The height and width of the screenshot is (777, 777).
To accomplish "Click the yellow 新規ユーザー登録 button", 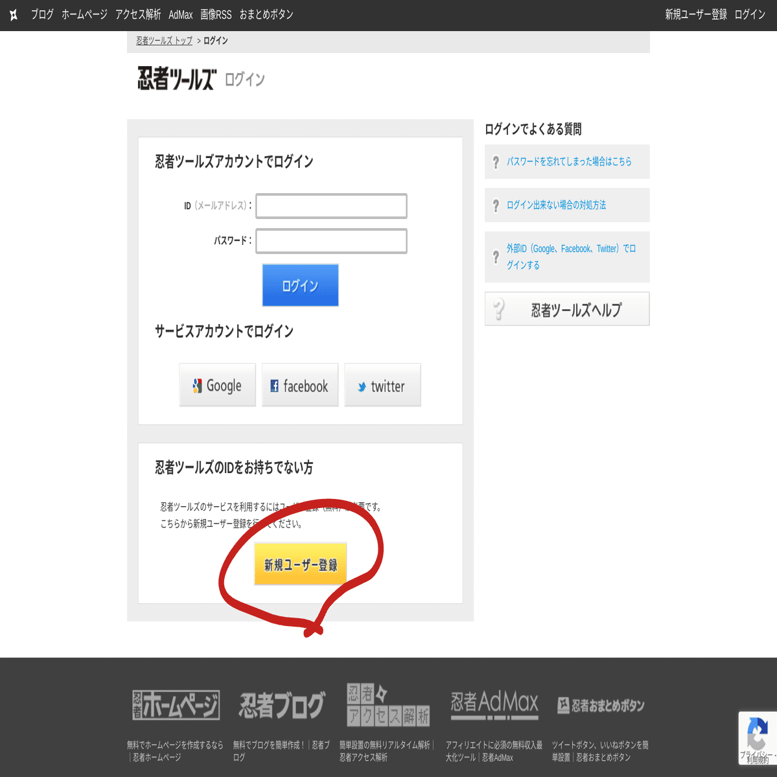I will [x=300, y=564].
